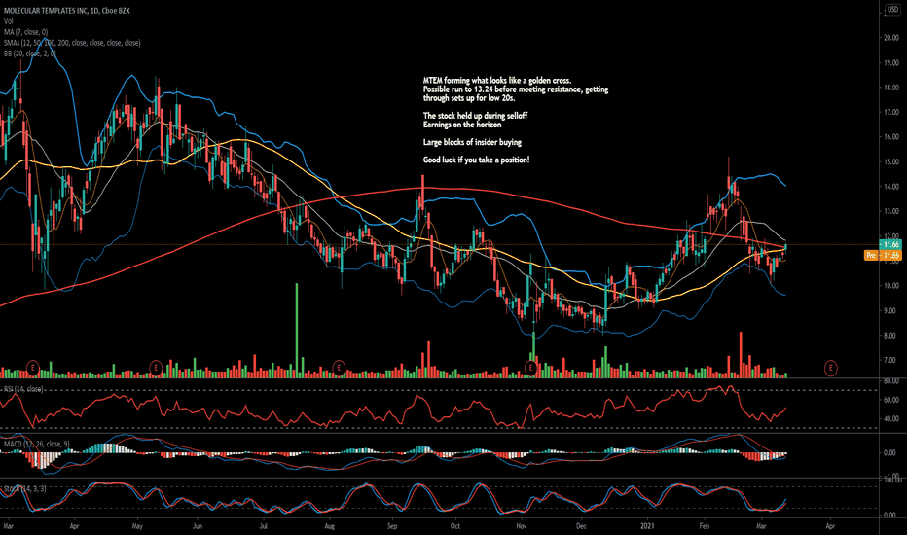Click the earnings E marker in early November
907x535 pixels.
531,368
